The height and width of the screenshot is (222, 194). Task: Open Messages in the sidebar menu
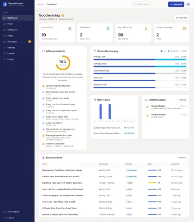17,42
